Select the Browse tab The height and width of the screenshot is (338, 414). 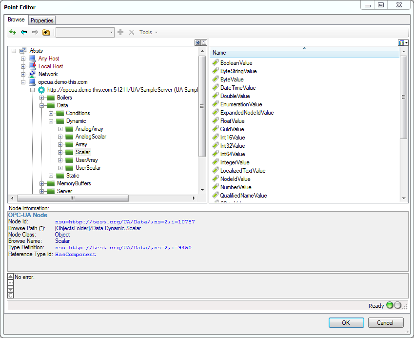(16, 20)
